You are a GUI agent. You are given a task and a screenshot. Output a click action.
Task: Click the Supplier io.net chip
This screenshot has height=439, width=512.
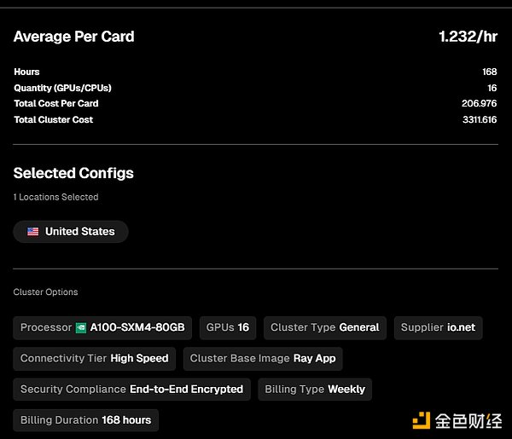(x=438, y=328)
